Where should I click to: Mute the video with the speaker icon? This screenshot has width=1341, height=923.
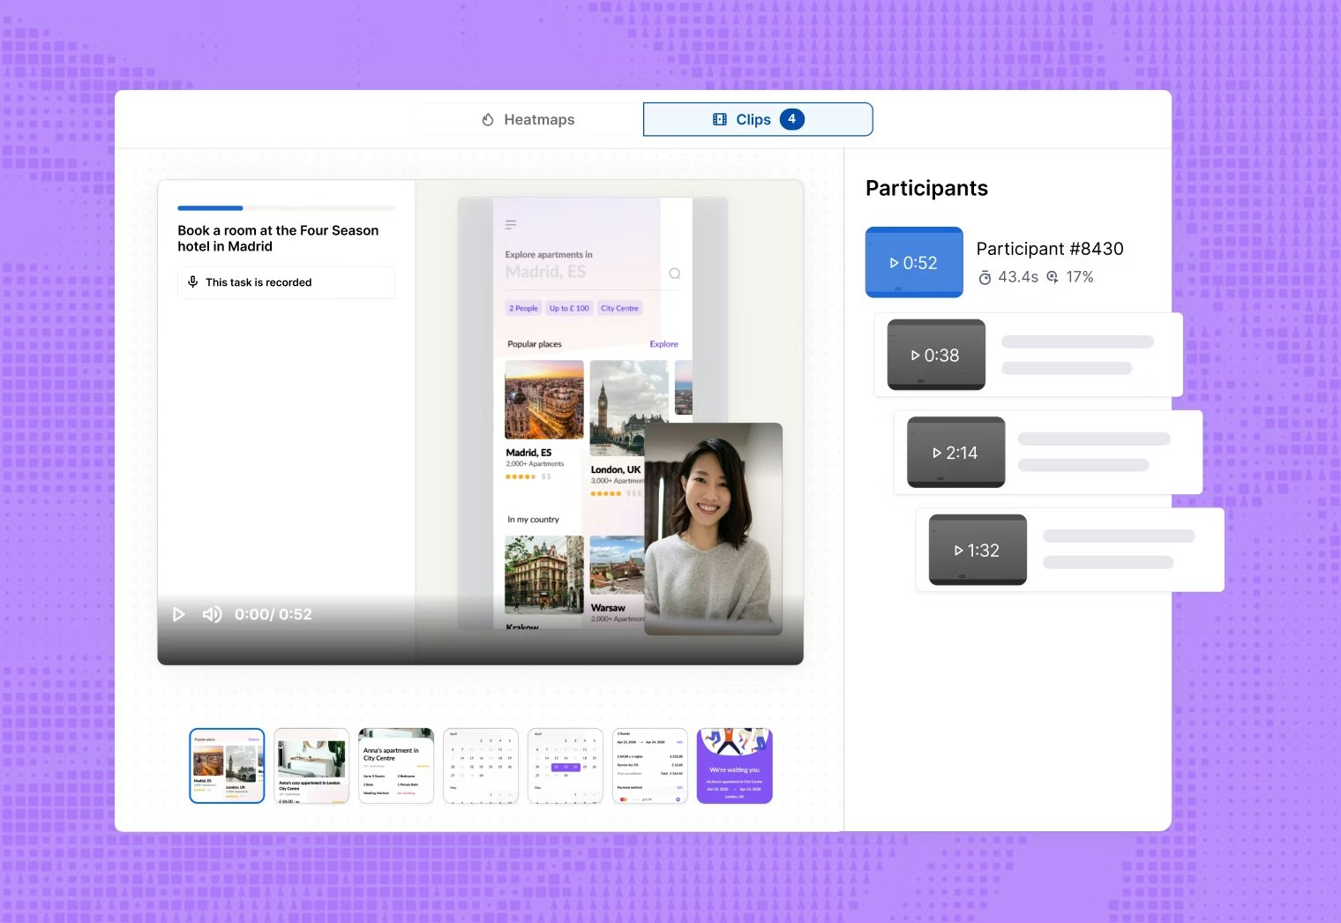click(212, 614)
